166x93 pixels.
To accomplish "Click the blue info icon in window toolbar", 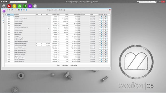I will click(26, 10).
